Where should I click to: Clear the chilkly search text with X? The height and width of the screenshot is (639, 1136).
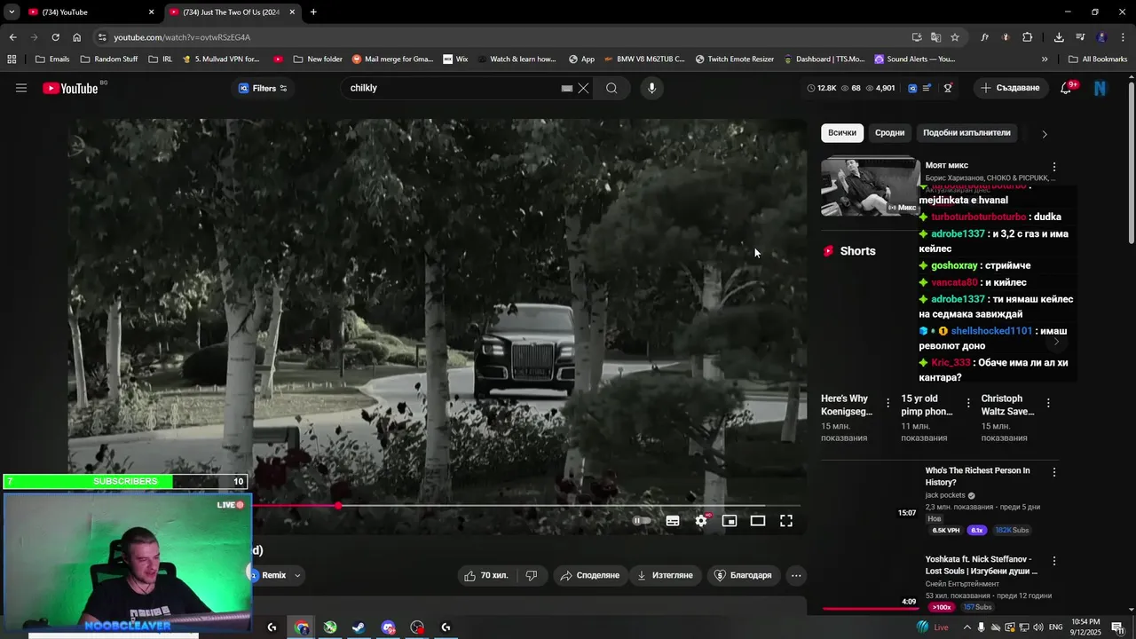pos(583,88)
